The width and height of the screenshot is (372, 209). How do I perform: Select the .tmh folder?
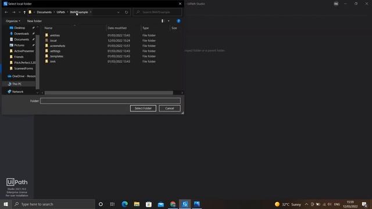(53, 62)
